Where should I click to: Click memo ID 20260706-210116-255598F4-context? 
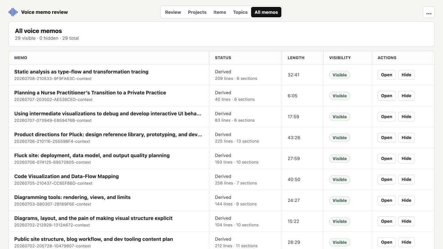pos(52,141)
